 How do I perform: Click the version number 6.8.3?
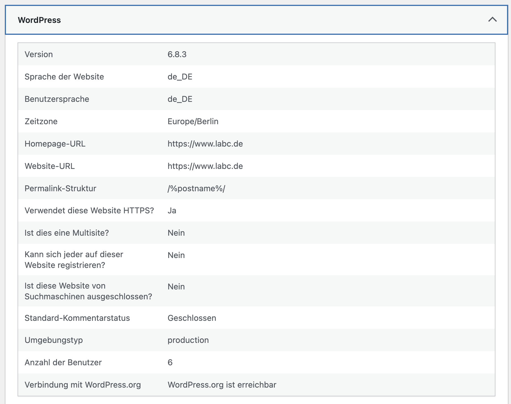[177, 54]
